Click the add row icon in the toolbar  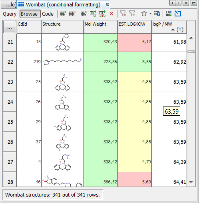pos(63,14)
